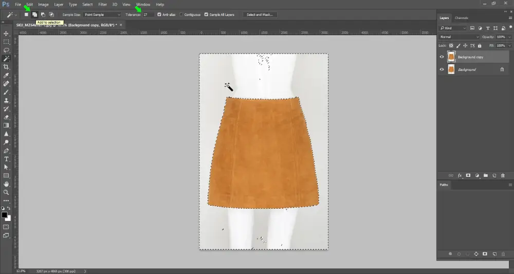Open the Paths panel flyout menu

click(510, 185)
